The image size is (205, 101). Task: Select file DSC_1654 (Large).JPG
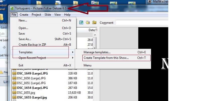point(32,88)
